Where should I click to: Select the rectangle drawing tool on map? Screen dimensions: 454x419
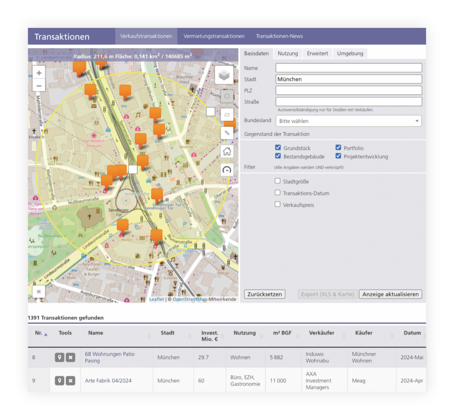point(227,115)
